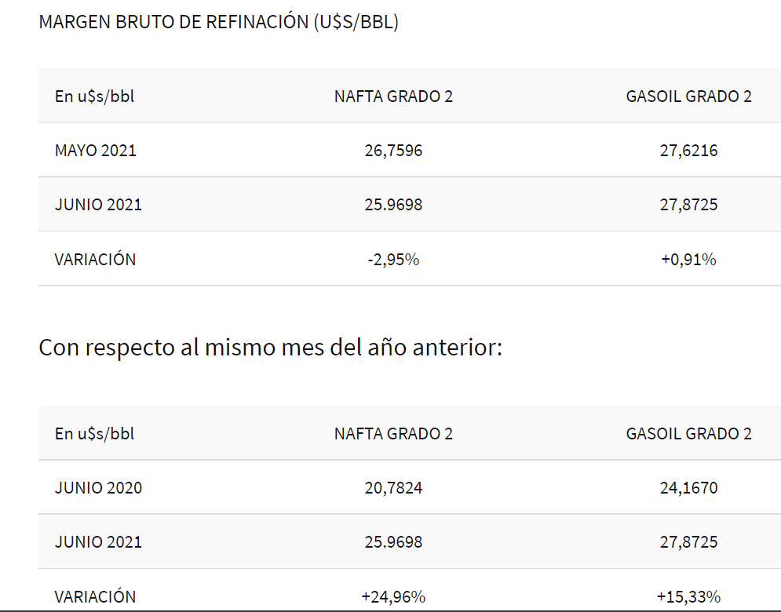Click the MARGEN BRUTO DE REFINACIÓN heading
781x612 pixels.
click(x=219, y=22)
